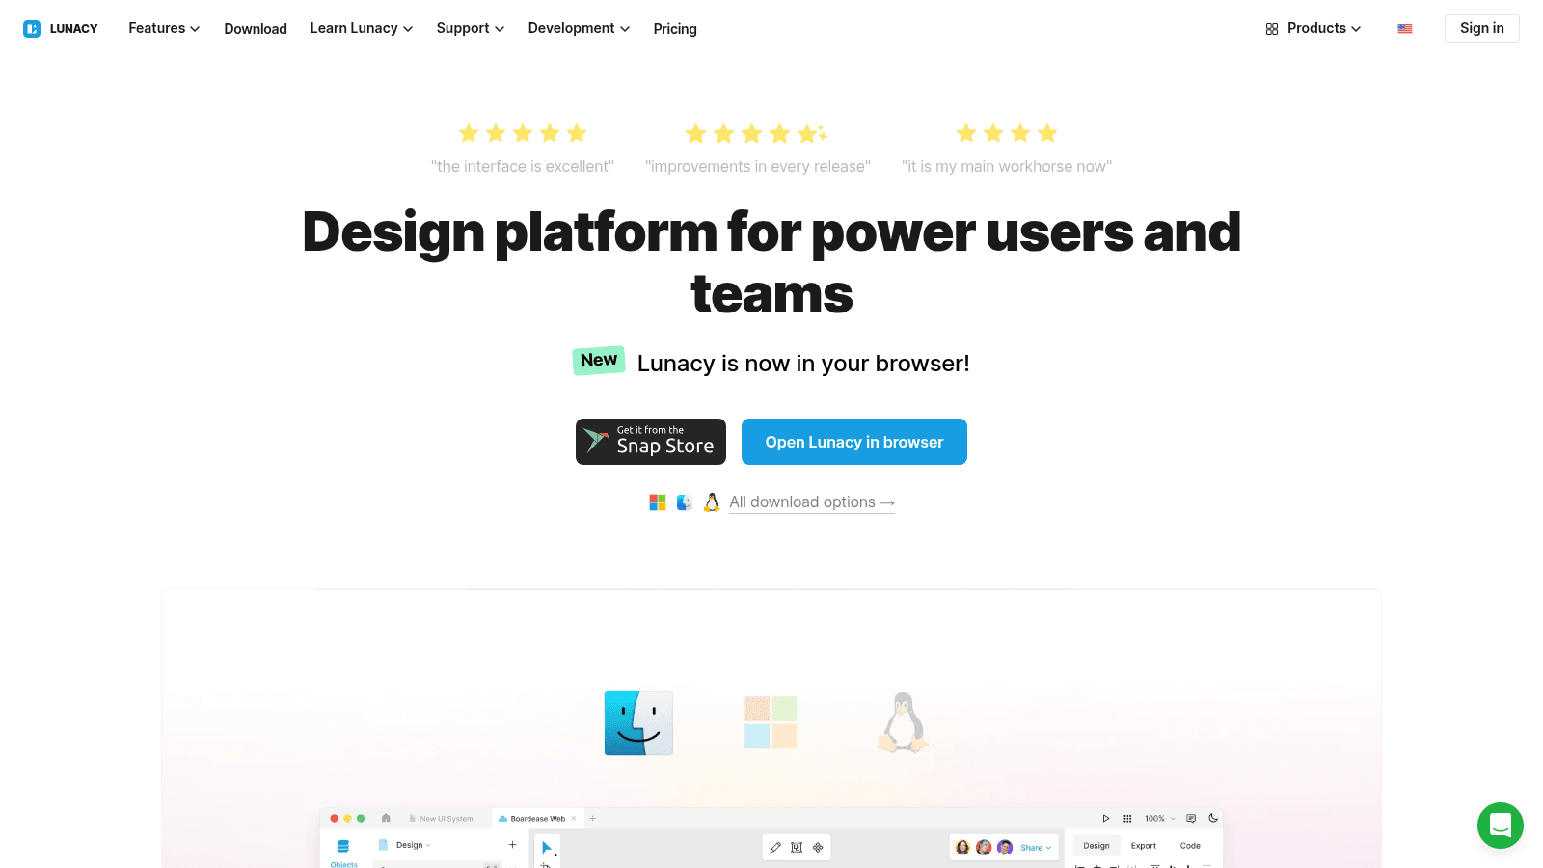Expand the Design page dropdown

[x=414, y=845]
